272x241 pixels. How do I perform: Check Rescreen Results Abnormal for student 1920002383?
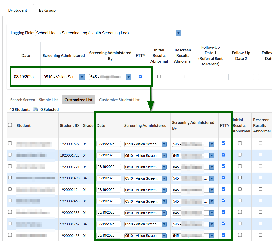(260, 212)
